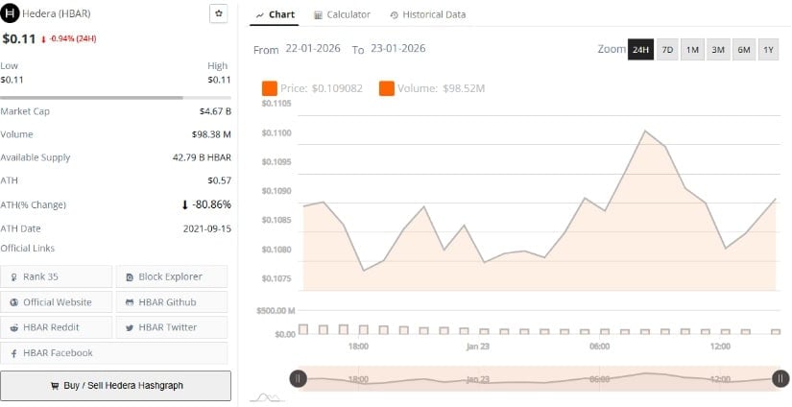The image size is (792, 407).
Task: Toggle the orange Price series legend
Action: tap(270, 88)
